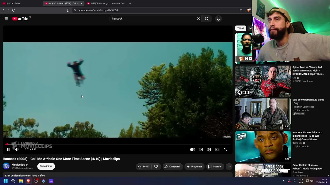The width and height of the screenshot is (330, 185).
Task: Open a new browser tab
Action: click(x=130, y=3)
